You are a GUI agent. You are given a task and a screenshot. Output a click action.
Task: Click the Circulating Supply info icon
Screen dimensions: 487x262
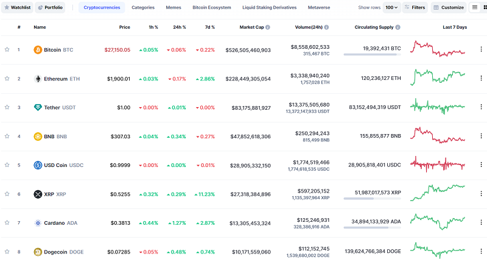pos(398,27)
